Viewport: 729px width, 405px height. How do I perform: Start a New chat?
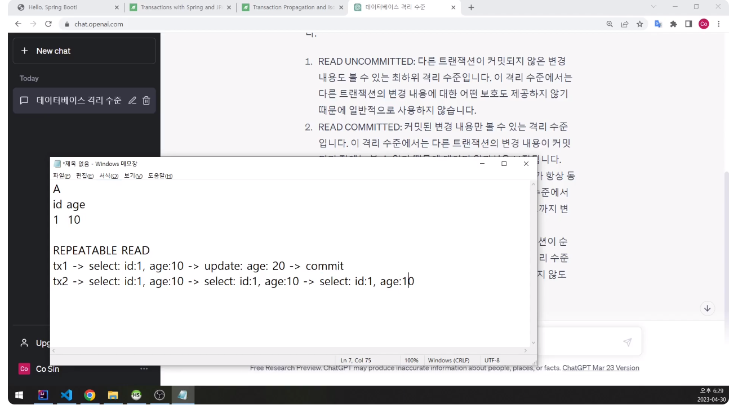pyautogui.click(x=85, y=51)
